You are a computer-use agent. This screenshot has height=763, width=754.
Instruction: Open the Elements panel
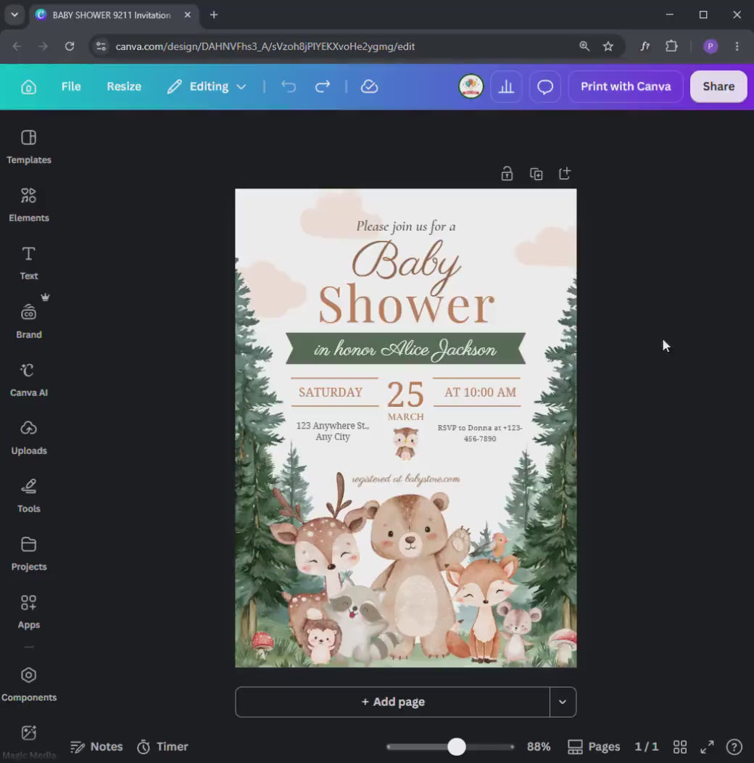pos(29,205)
